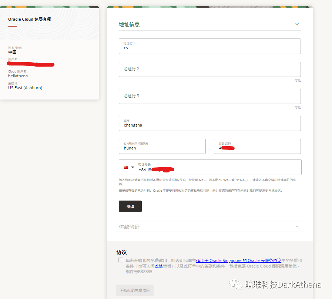Screen dimensions: 332x299
Task: Open the Oracle Singapore cloud services agreement link
Action: click(x=238, y=261)
